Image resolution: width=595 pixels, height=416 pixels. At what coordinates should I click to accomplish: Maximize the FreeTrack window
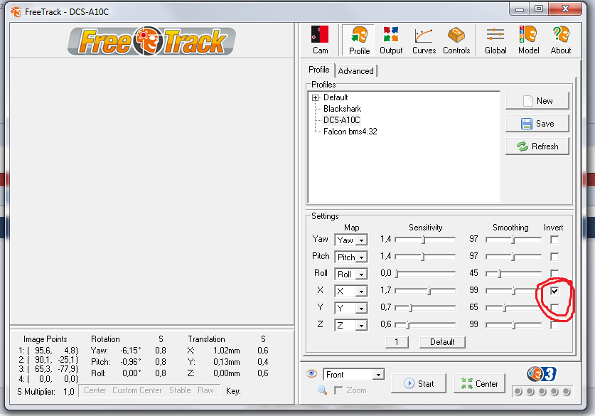click(538, 9)
